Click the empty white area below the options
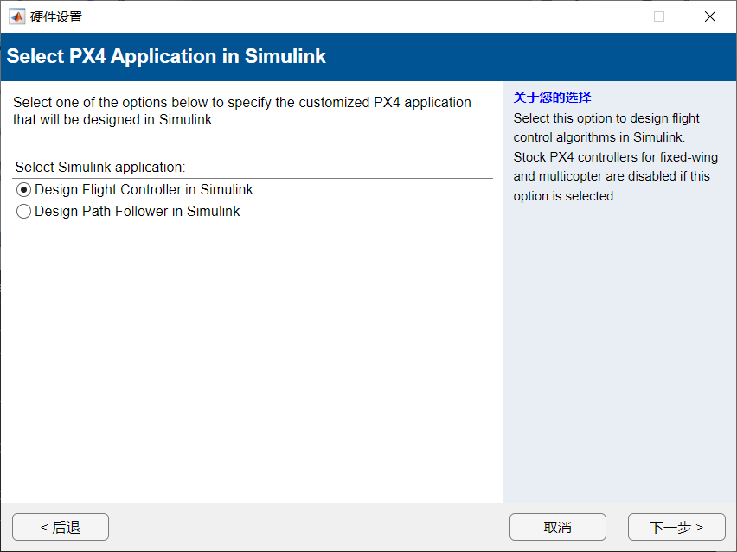Viewport: 737px width, 552px height. 251,363
